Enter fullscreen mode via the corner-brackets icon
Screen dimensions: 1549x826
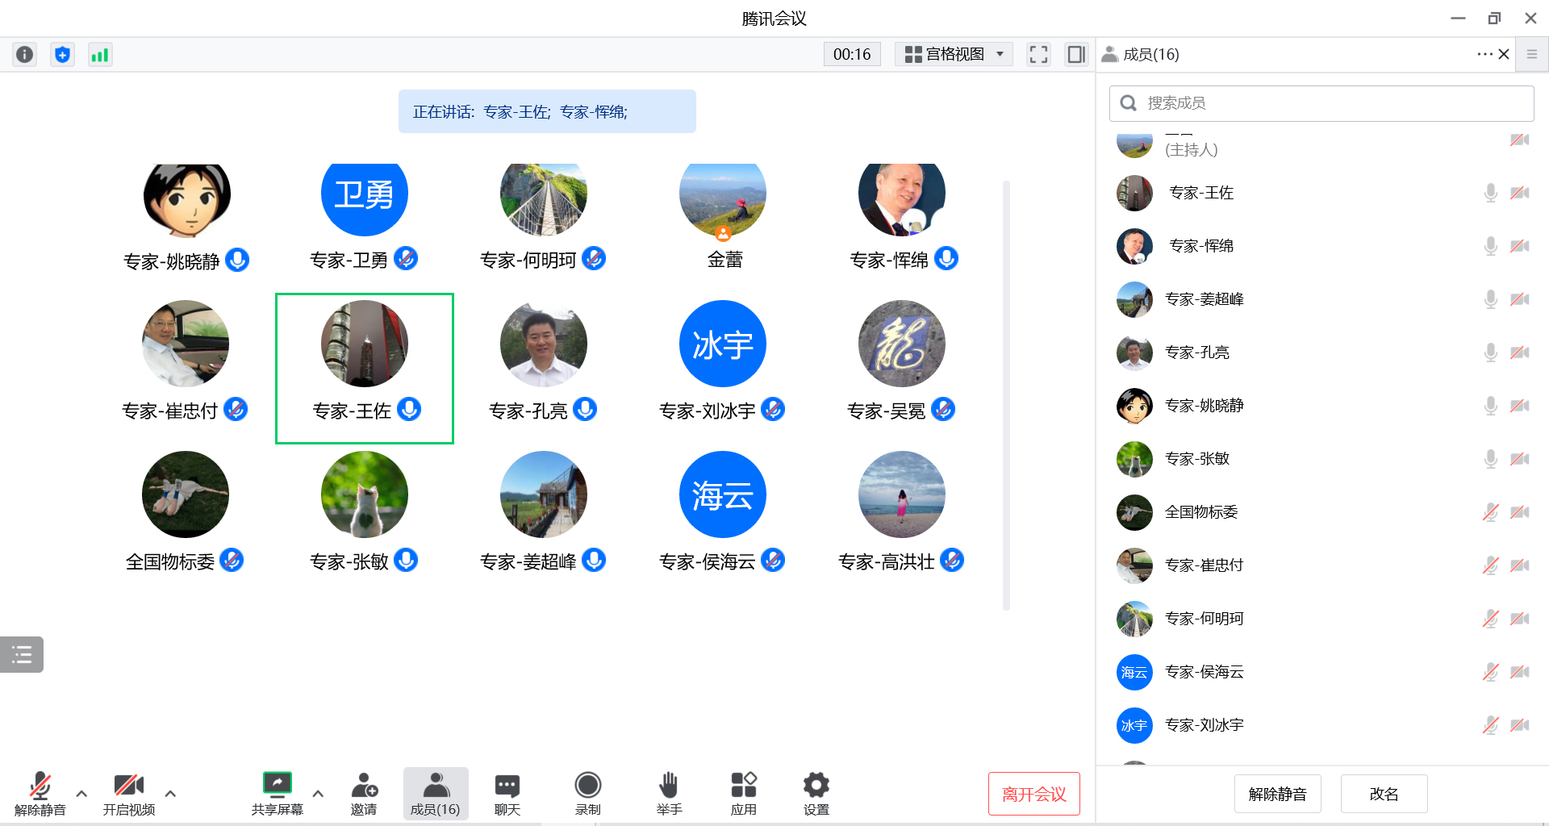(x=1038, y=55)
